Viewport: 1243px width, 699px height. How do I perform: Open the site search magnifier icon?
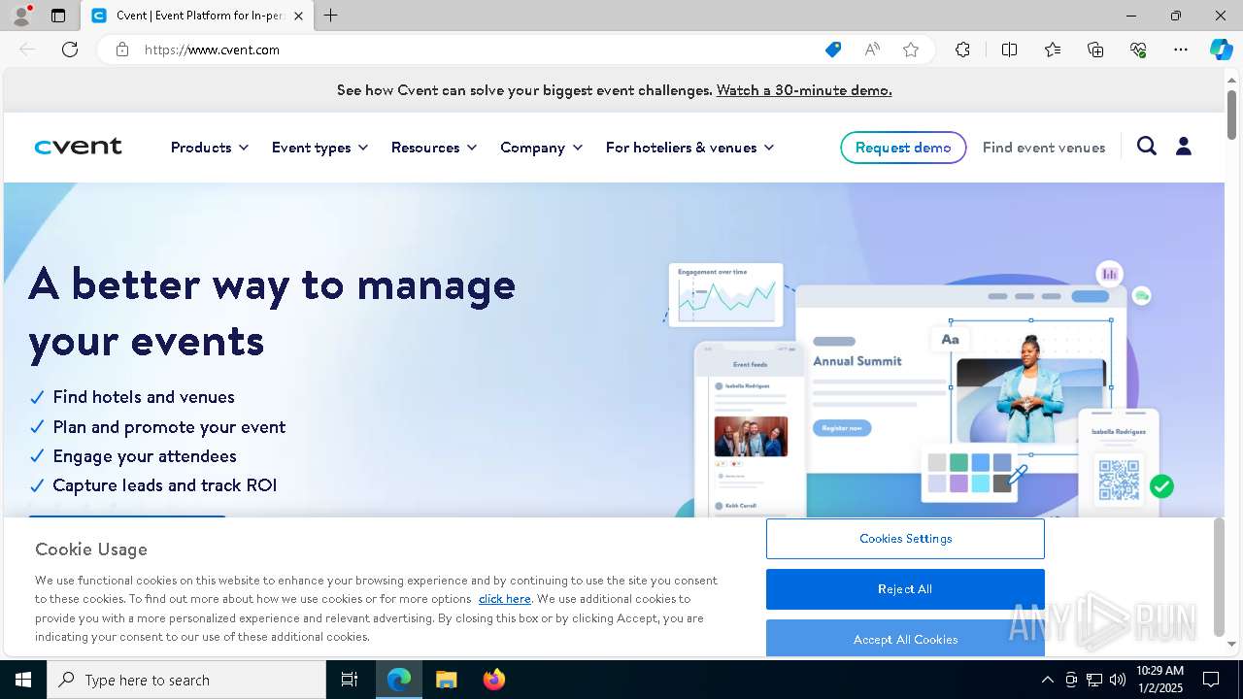click(x=1147, y=147)
